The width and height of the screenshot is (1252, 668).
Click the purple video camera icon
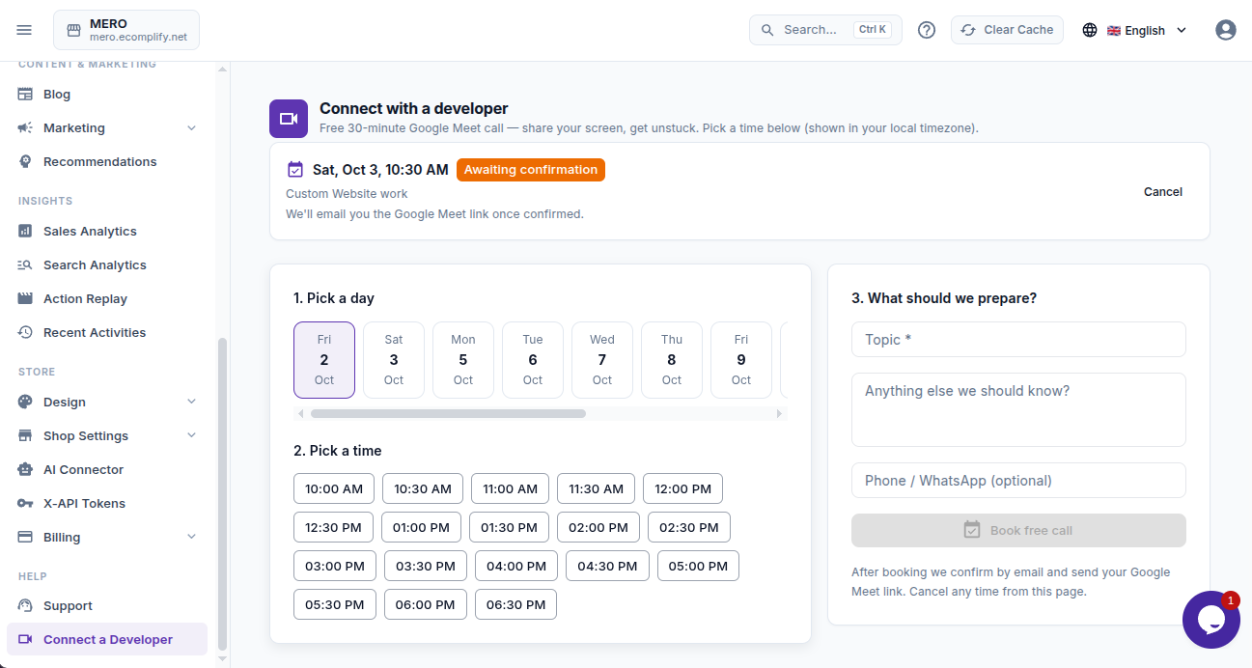[289, 119]
